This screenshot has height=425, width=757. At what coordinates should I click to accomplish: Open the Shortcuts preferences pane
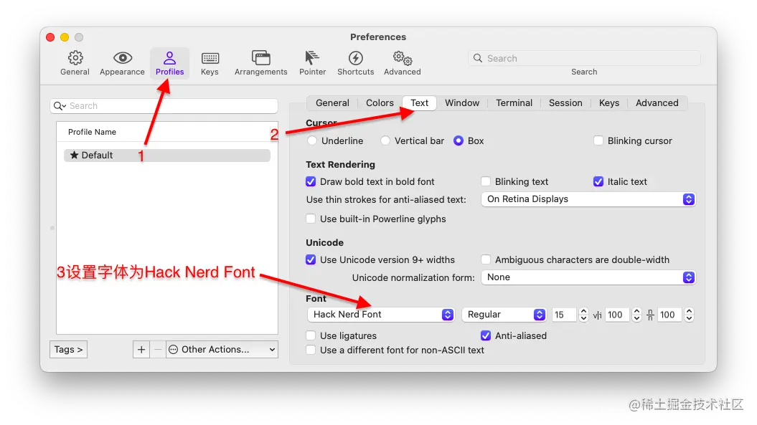pos(355,63)
